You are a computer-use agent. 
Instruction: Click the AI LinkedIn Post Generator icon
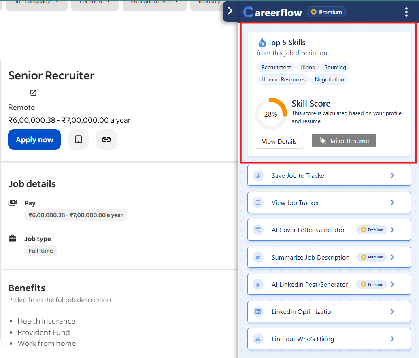258,284
